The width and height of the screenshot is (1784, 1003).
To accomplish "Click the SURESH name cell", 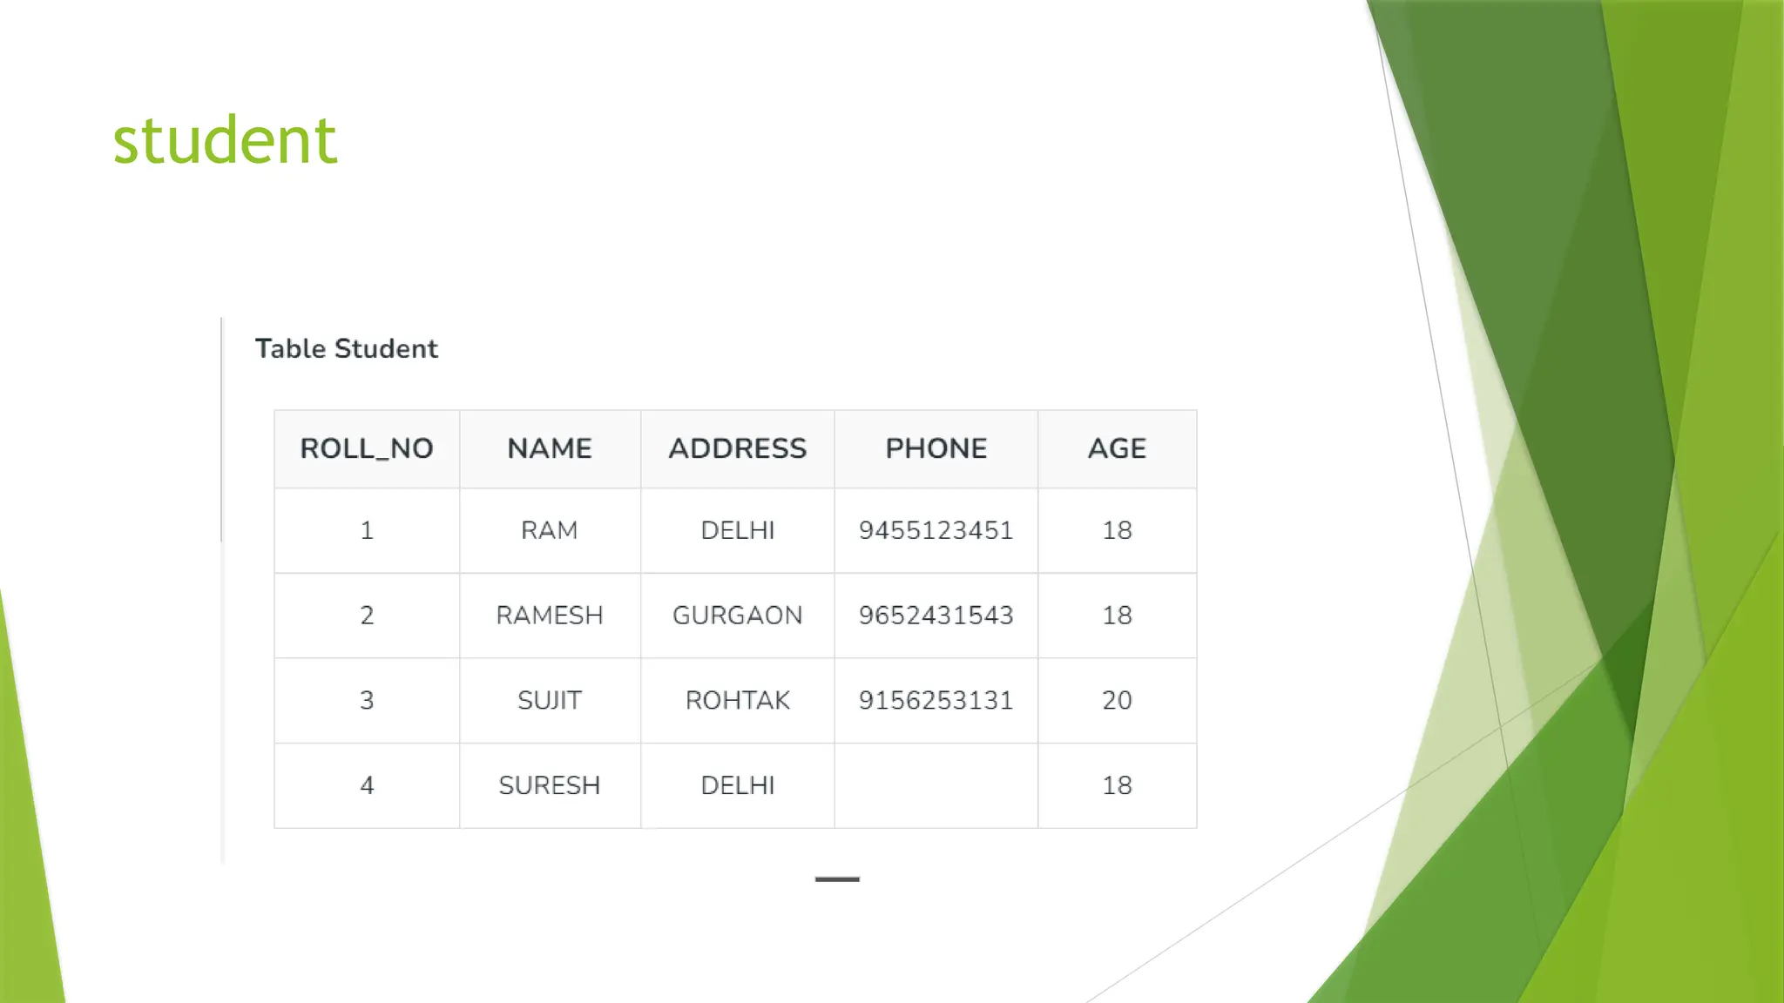I will 550,785.
